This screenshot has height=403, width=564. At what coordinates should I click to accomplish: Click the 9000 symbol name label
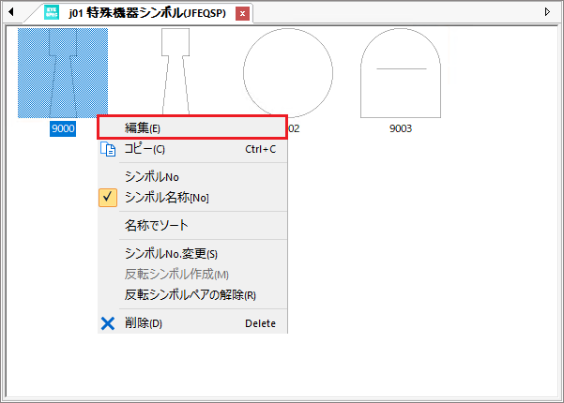63,128
